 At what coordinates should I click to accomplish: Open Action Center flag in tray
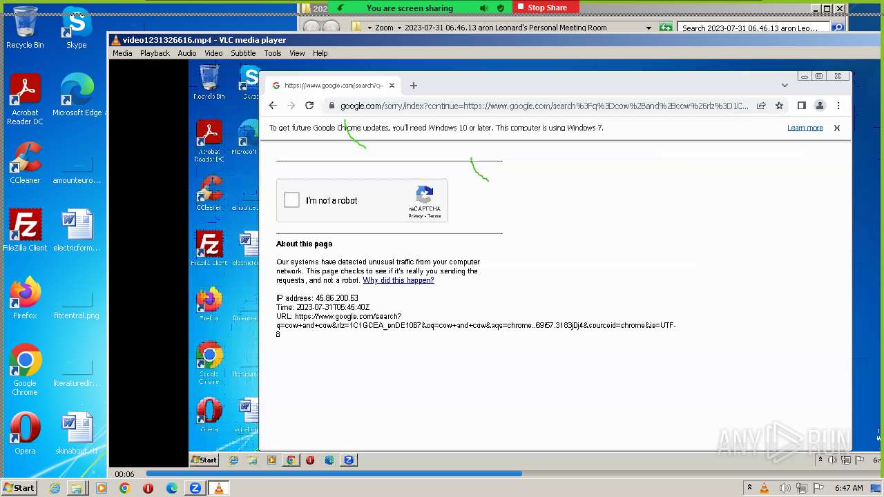pos(819,488)
